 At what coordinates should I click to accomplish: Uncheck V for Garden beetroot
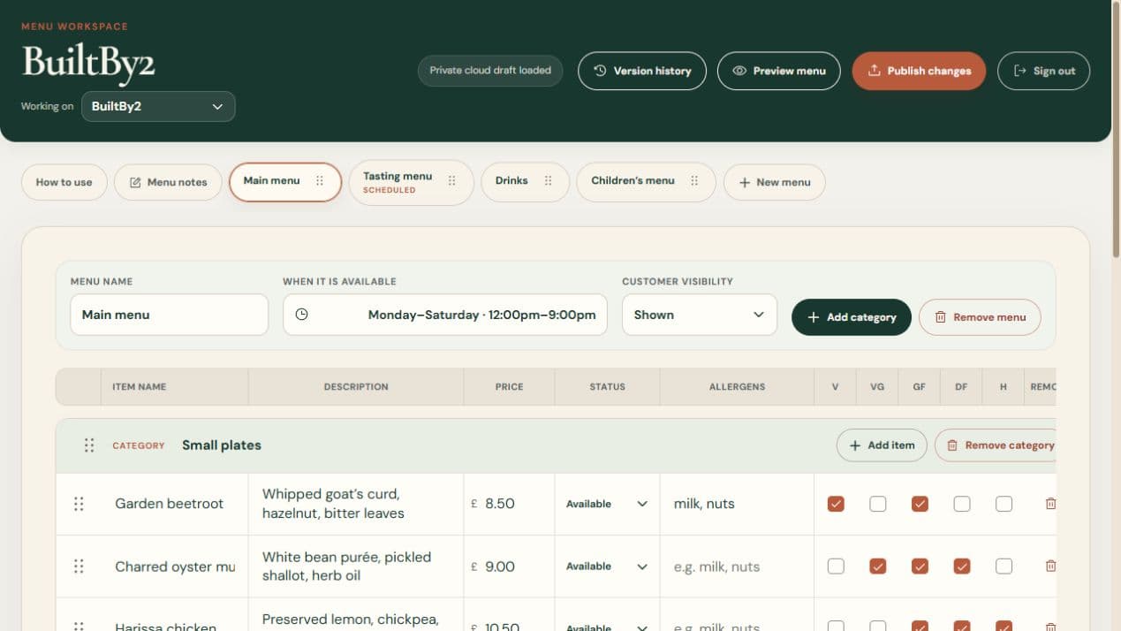click(x=836, y=504)
